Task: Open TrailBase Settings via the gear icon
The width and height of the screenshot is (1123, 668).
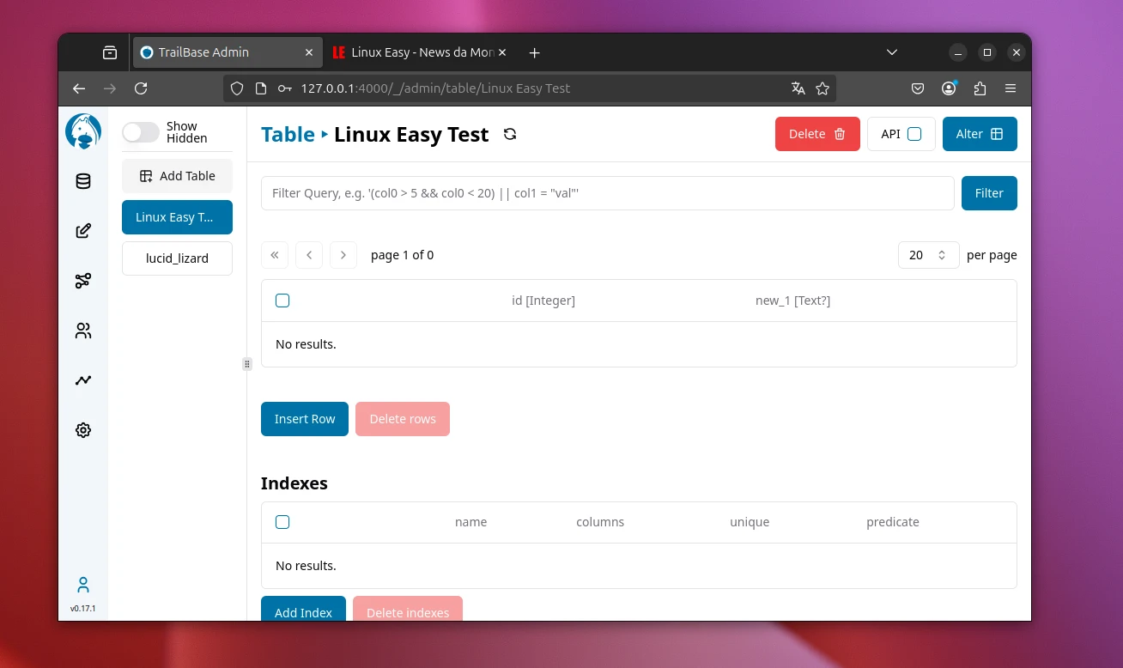Action: point(82,429)
